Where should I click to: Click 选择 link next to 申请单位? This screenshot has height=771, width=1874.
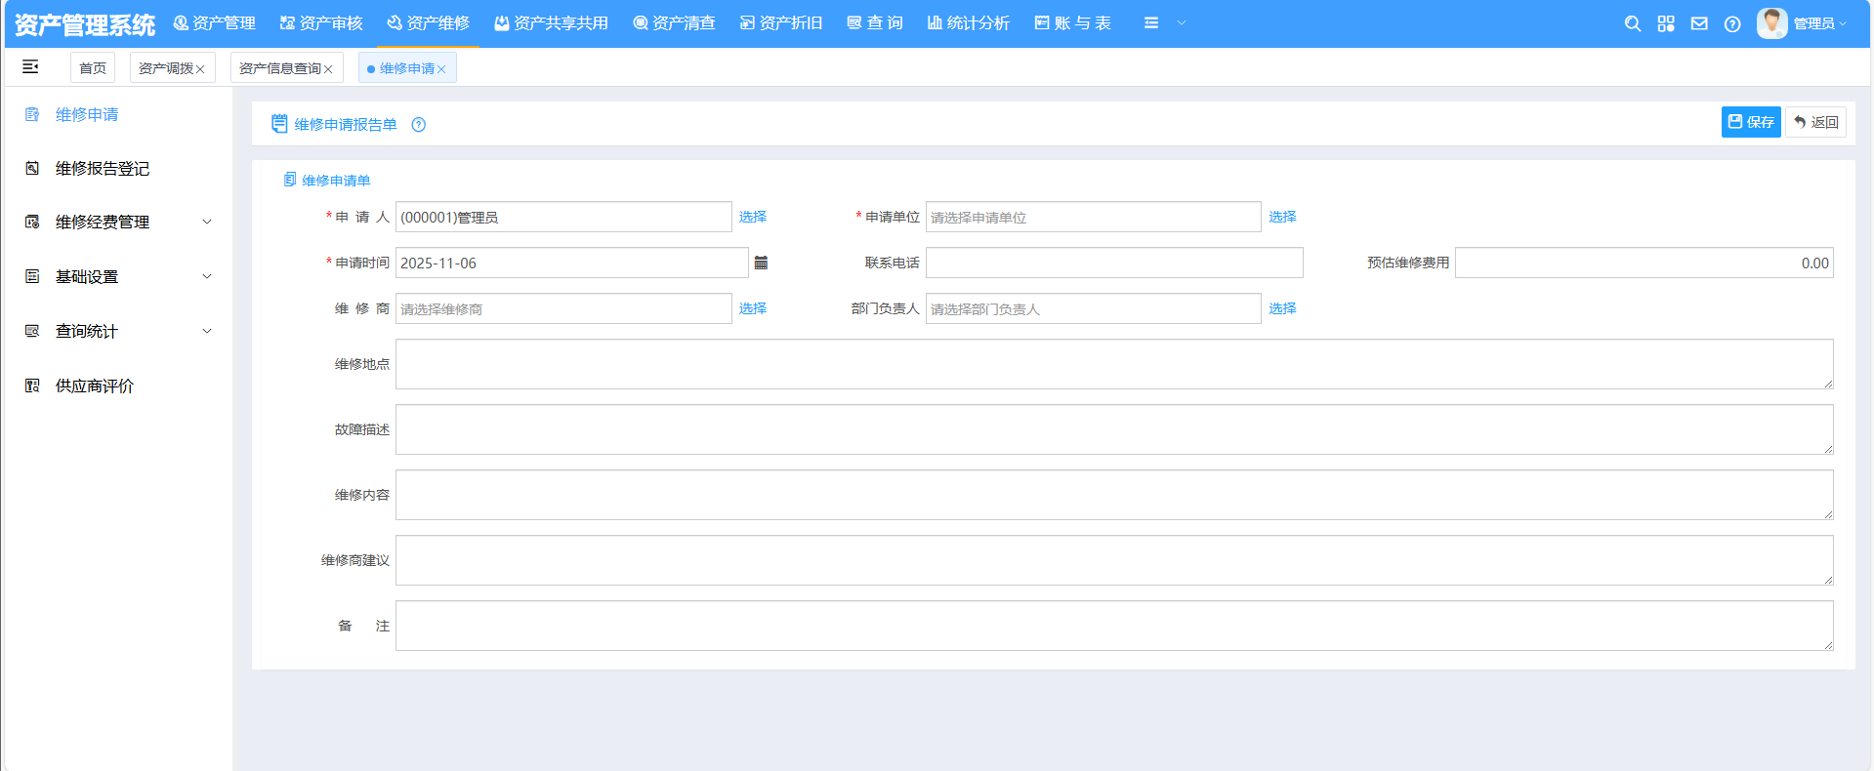(1282, 217)
